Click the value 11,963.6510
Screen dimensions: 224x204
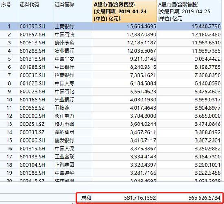[x=206, y=43]
